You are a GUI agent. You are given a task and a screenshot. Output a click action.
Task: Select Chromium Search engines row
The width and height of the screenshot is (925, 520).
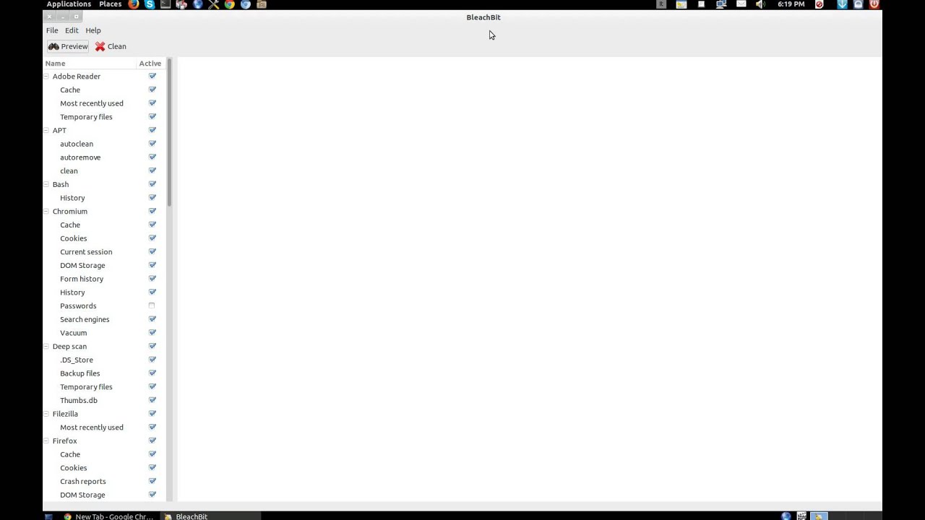point(104,319)
